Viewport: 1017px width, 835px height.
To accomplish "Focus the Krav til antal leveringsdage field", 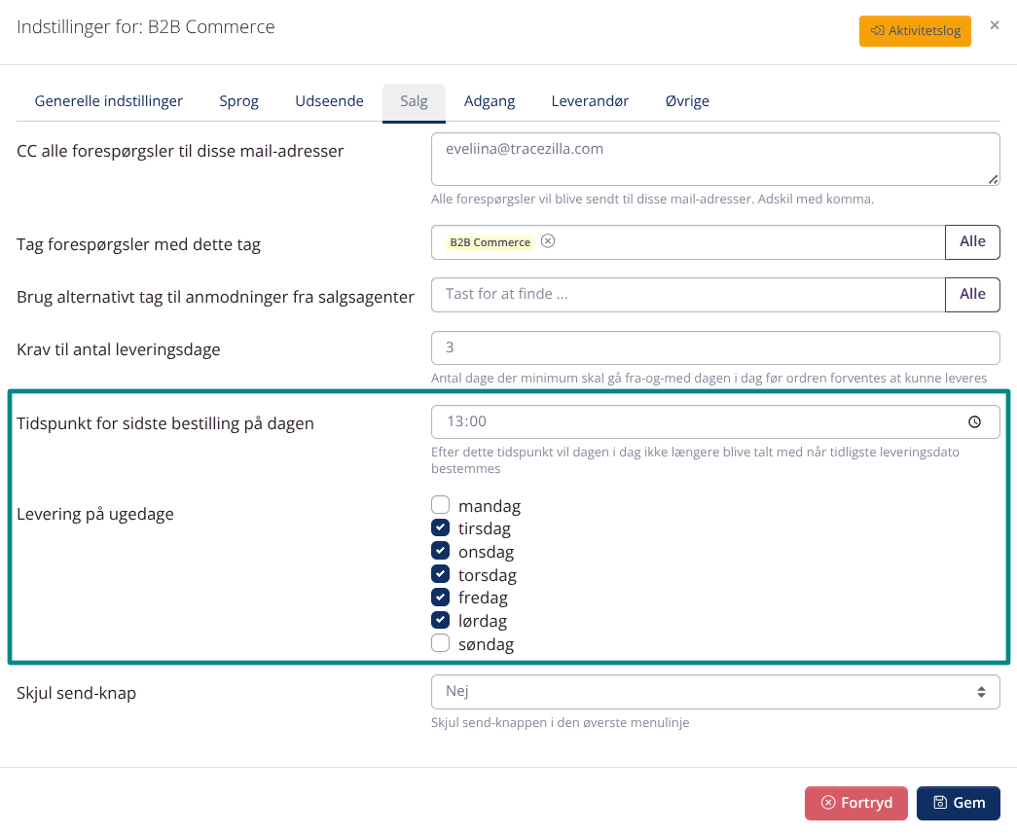I will coord(714,347).
